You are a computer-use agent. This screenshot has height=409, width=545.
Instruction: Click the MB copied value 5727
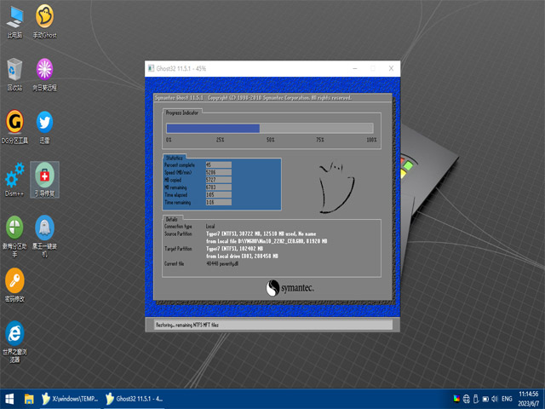[x=218, y=180]
